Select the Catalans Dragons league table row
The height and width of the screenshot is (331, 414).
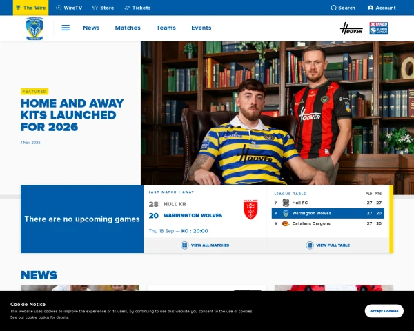(328, 223)
